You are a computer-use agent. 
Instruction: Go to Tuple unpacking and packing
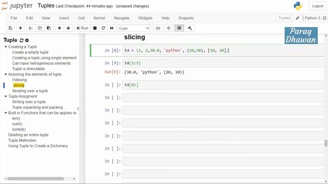pyautogui.click(x=37, y=107)
